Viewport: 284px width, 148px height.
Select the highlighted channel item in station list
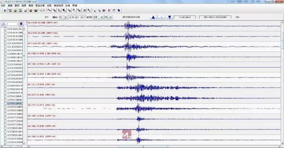click(x=15, y=103)
